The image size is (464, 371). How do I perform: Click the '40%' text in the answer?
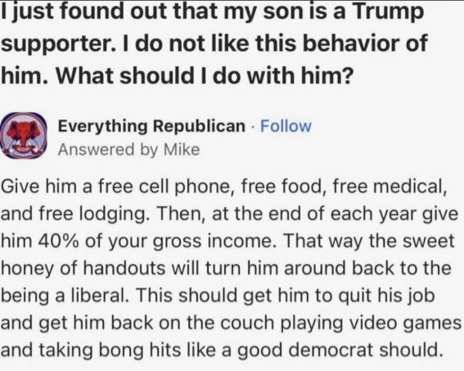[58, 241]
